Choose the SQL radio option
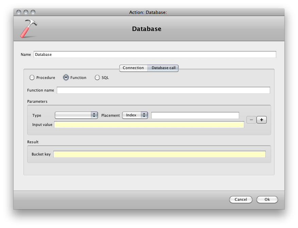298x228 pixels. [x=97, y=78]
